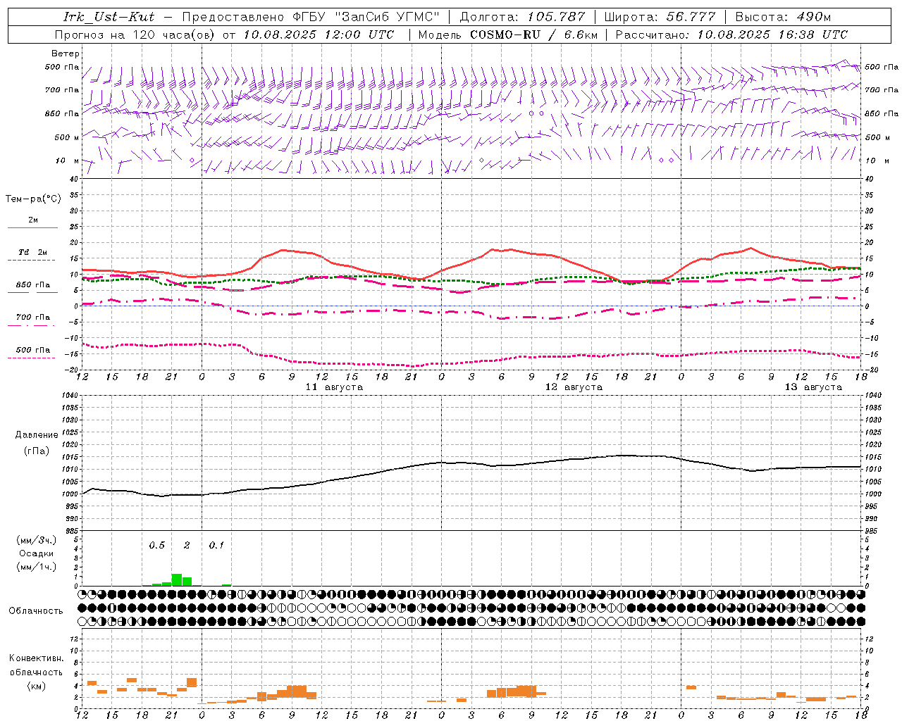Screen dimensions: 902x721
Task: Click the Давление chart label
Action: pyautogui.click(x=37, y=435)
